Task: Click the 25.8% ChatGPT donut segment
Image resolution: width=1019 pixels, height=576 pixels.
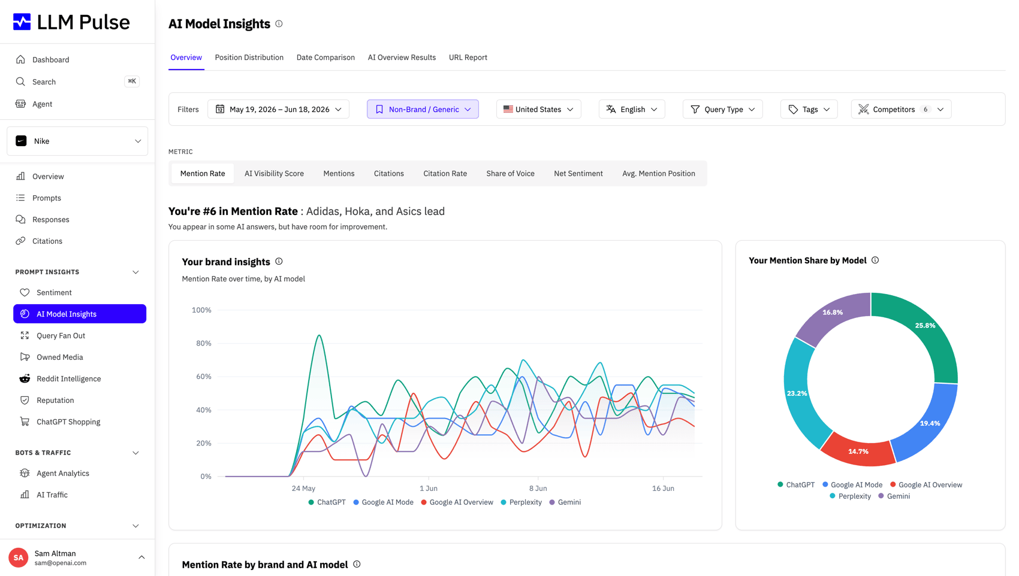Action: [x=925, y=326]
